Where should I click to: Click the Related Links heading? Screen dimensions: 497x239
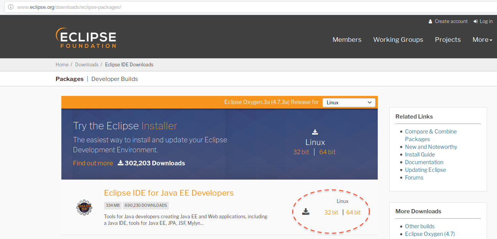(x=414, y=116)
